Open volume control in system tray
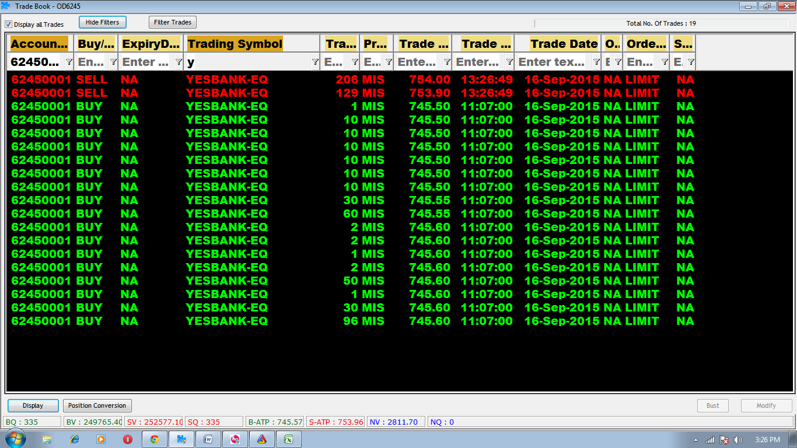Screen dimensions: 797x448 coord(737,439)
